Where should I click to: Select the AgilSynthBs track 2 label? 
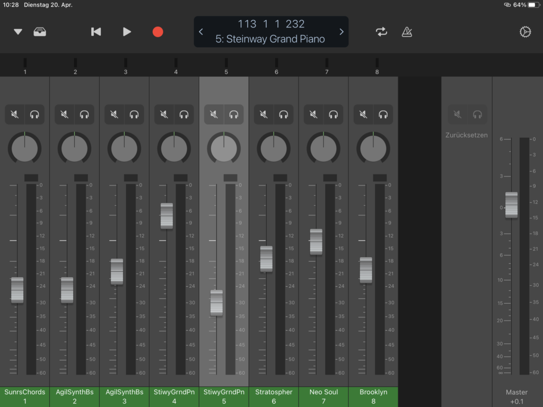point(75,396)
